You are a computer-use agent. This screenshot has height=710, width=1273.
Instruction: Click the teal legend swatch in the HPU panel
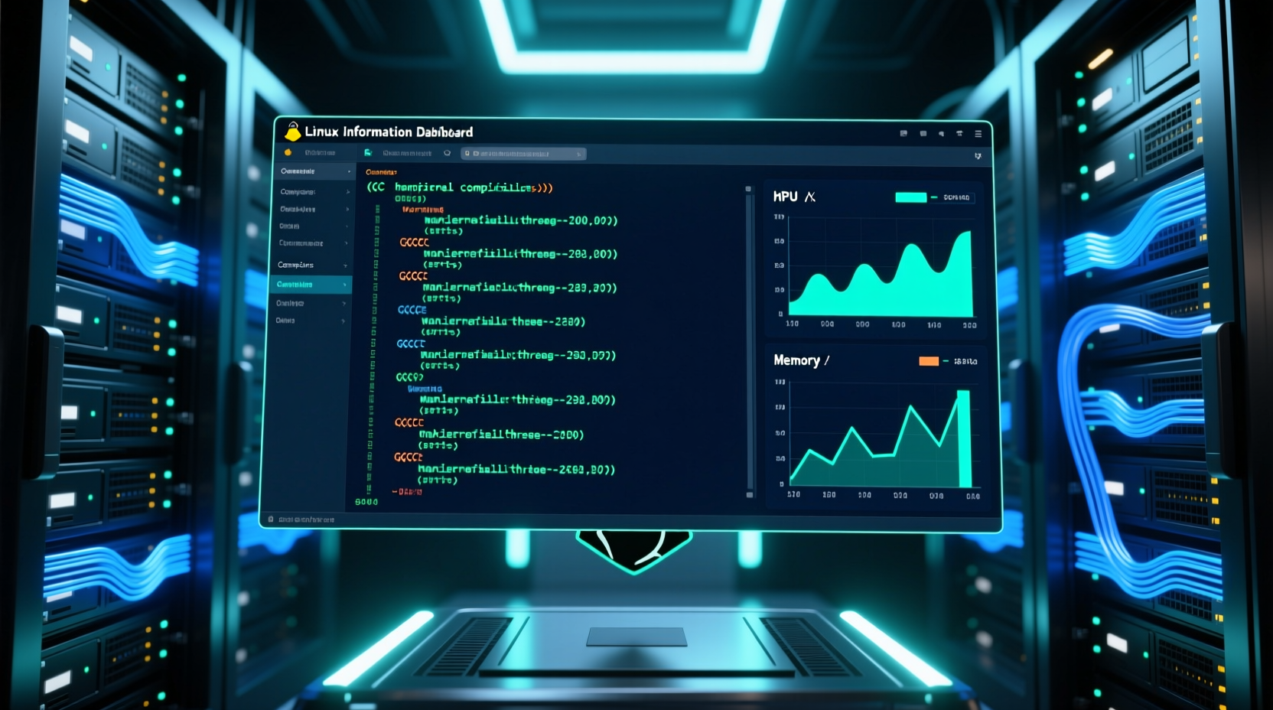pos(910,197)
